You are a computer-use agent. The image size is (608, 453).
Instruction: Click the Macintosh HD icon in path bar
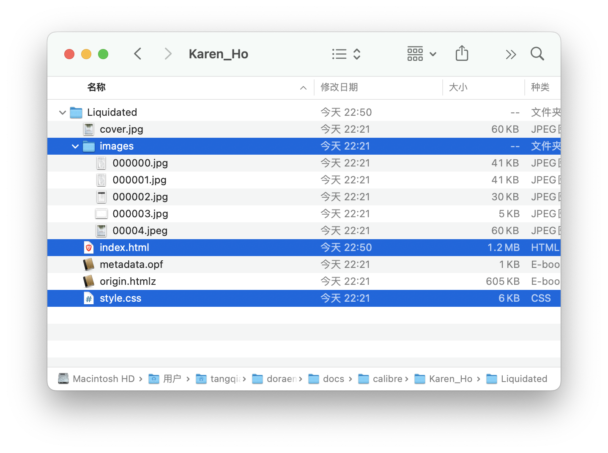[x=63, y=379]
